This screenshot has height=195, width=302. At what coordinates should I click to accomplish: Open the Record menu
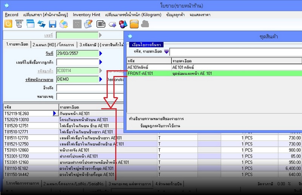(x=11, y=15)
